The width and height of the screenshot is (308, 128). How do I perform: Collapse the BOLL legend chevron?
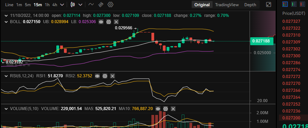pyautogui.click(x=6, y=22)
